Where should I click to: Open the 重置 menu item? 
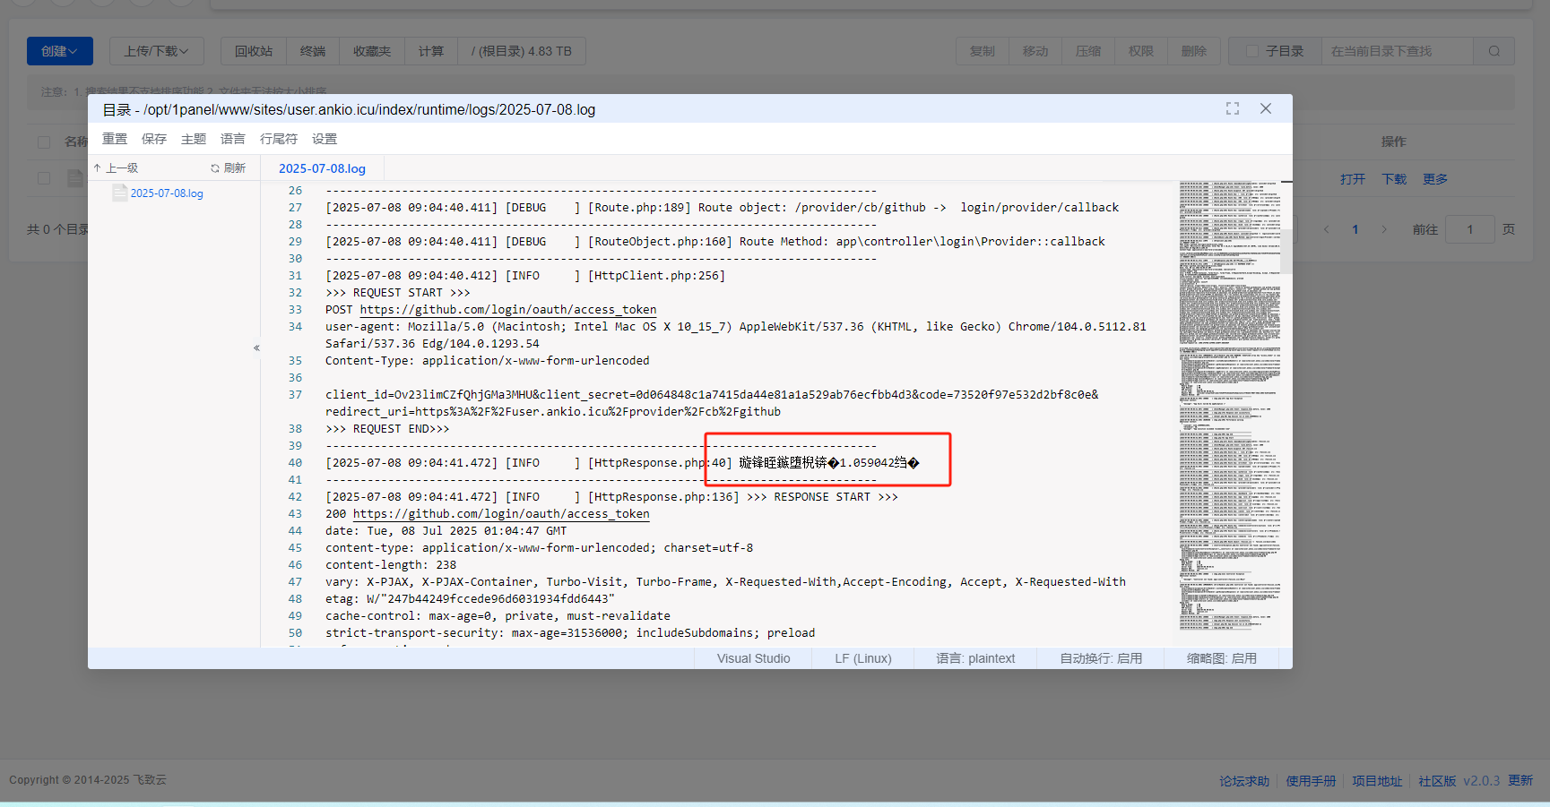pos(115,139)
